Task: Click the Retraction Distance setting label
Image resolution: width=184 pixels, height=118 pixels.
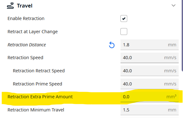Action: click(x=27, y=45)
